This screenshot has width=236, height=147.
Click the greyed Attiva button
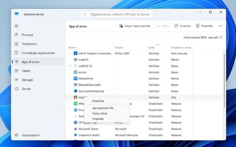coord(163,26)
